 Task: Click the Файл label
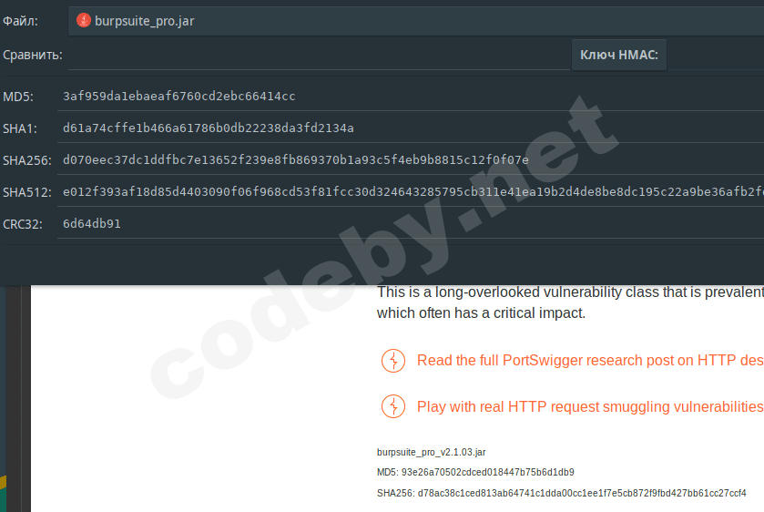[x=20, y=21]
